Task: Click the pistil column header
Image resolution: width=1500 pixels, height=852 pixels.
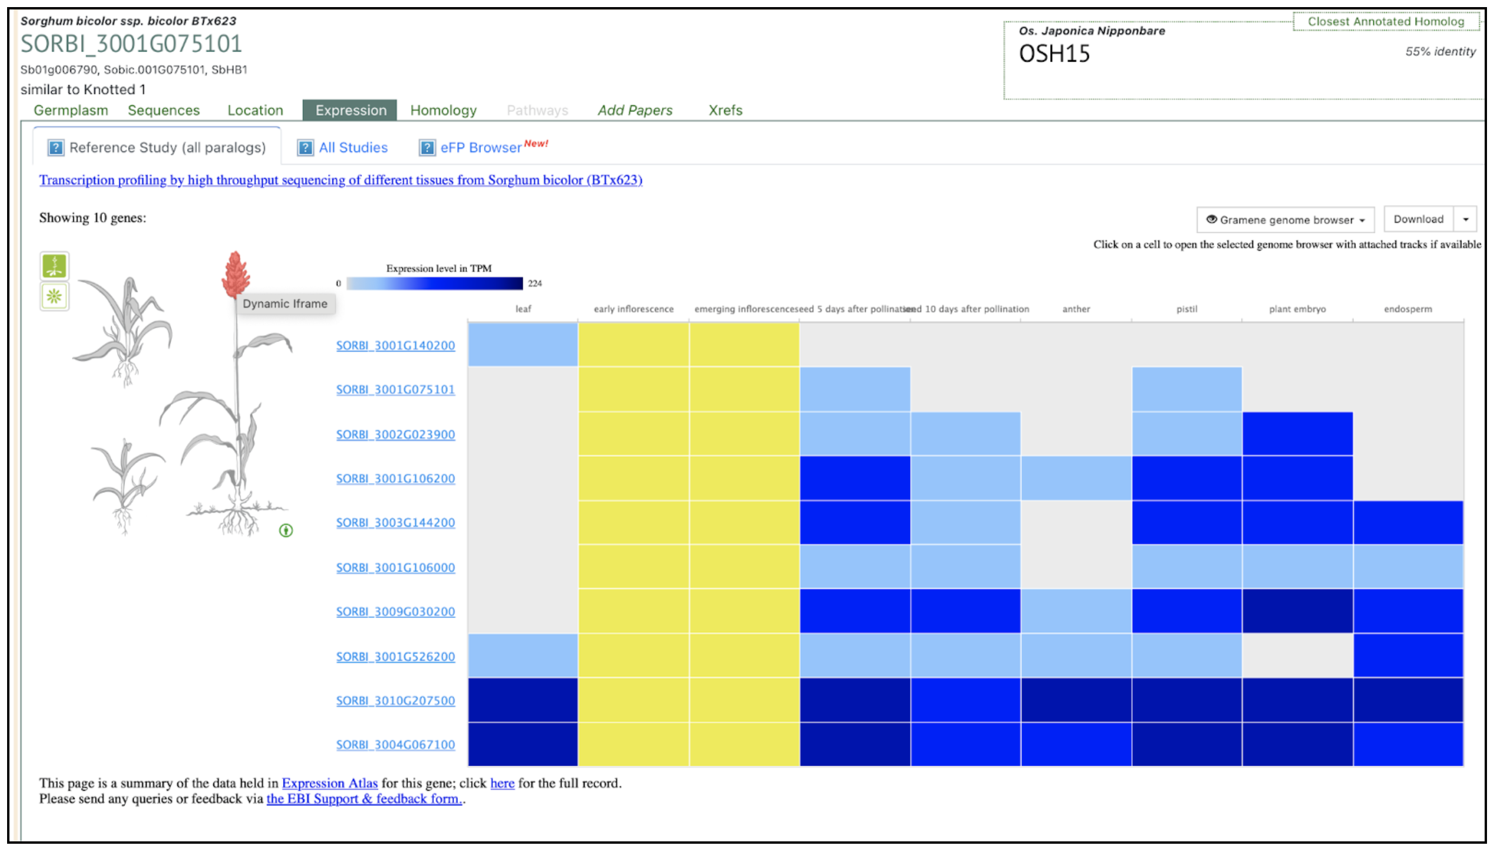Action: pos(1187,309)
